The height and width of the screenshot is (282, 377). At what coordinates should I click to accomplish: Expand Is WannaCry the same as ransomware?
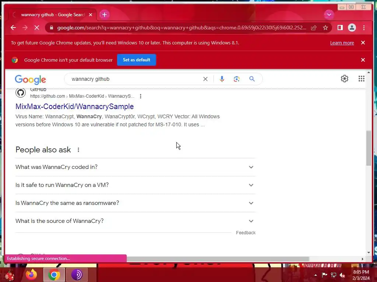point(135,203)
